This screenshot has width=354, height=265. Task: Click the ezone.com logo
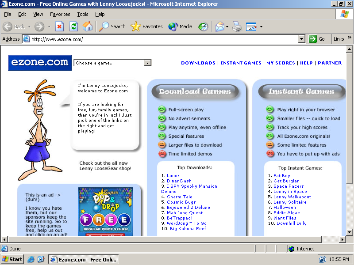pos(40,63)
